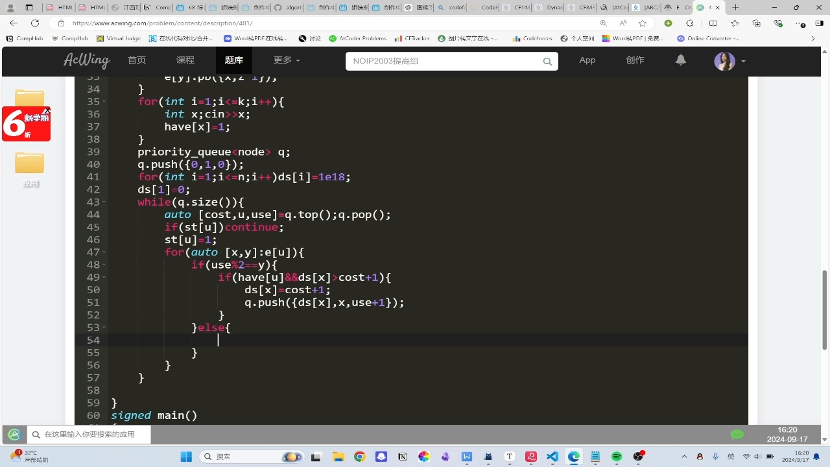The image size is (830, 467).
Task: Click the 在这里输入你要搜索的应用 search box
Action: (x=89, y=435)
